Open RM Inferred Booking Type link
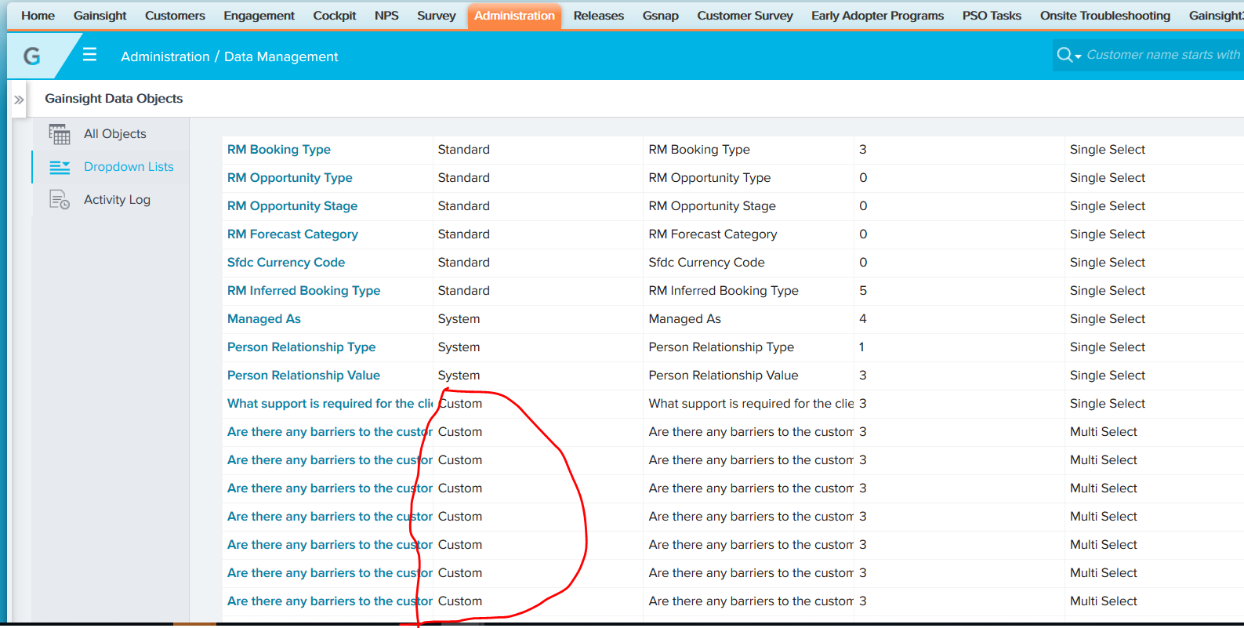Viewport: 1244px width, 628px height. (x=304, y=291)
